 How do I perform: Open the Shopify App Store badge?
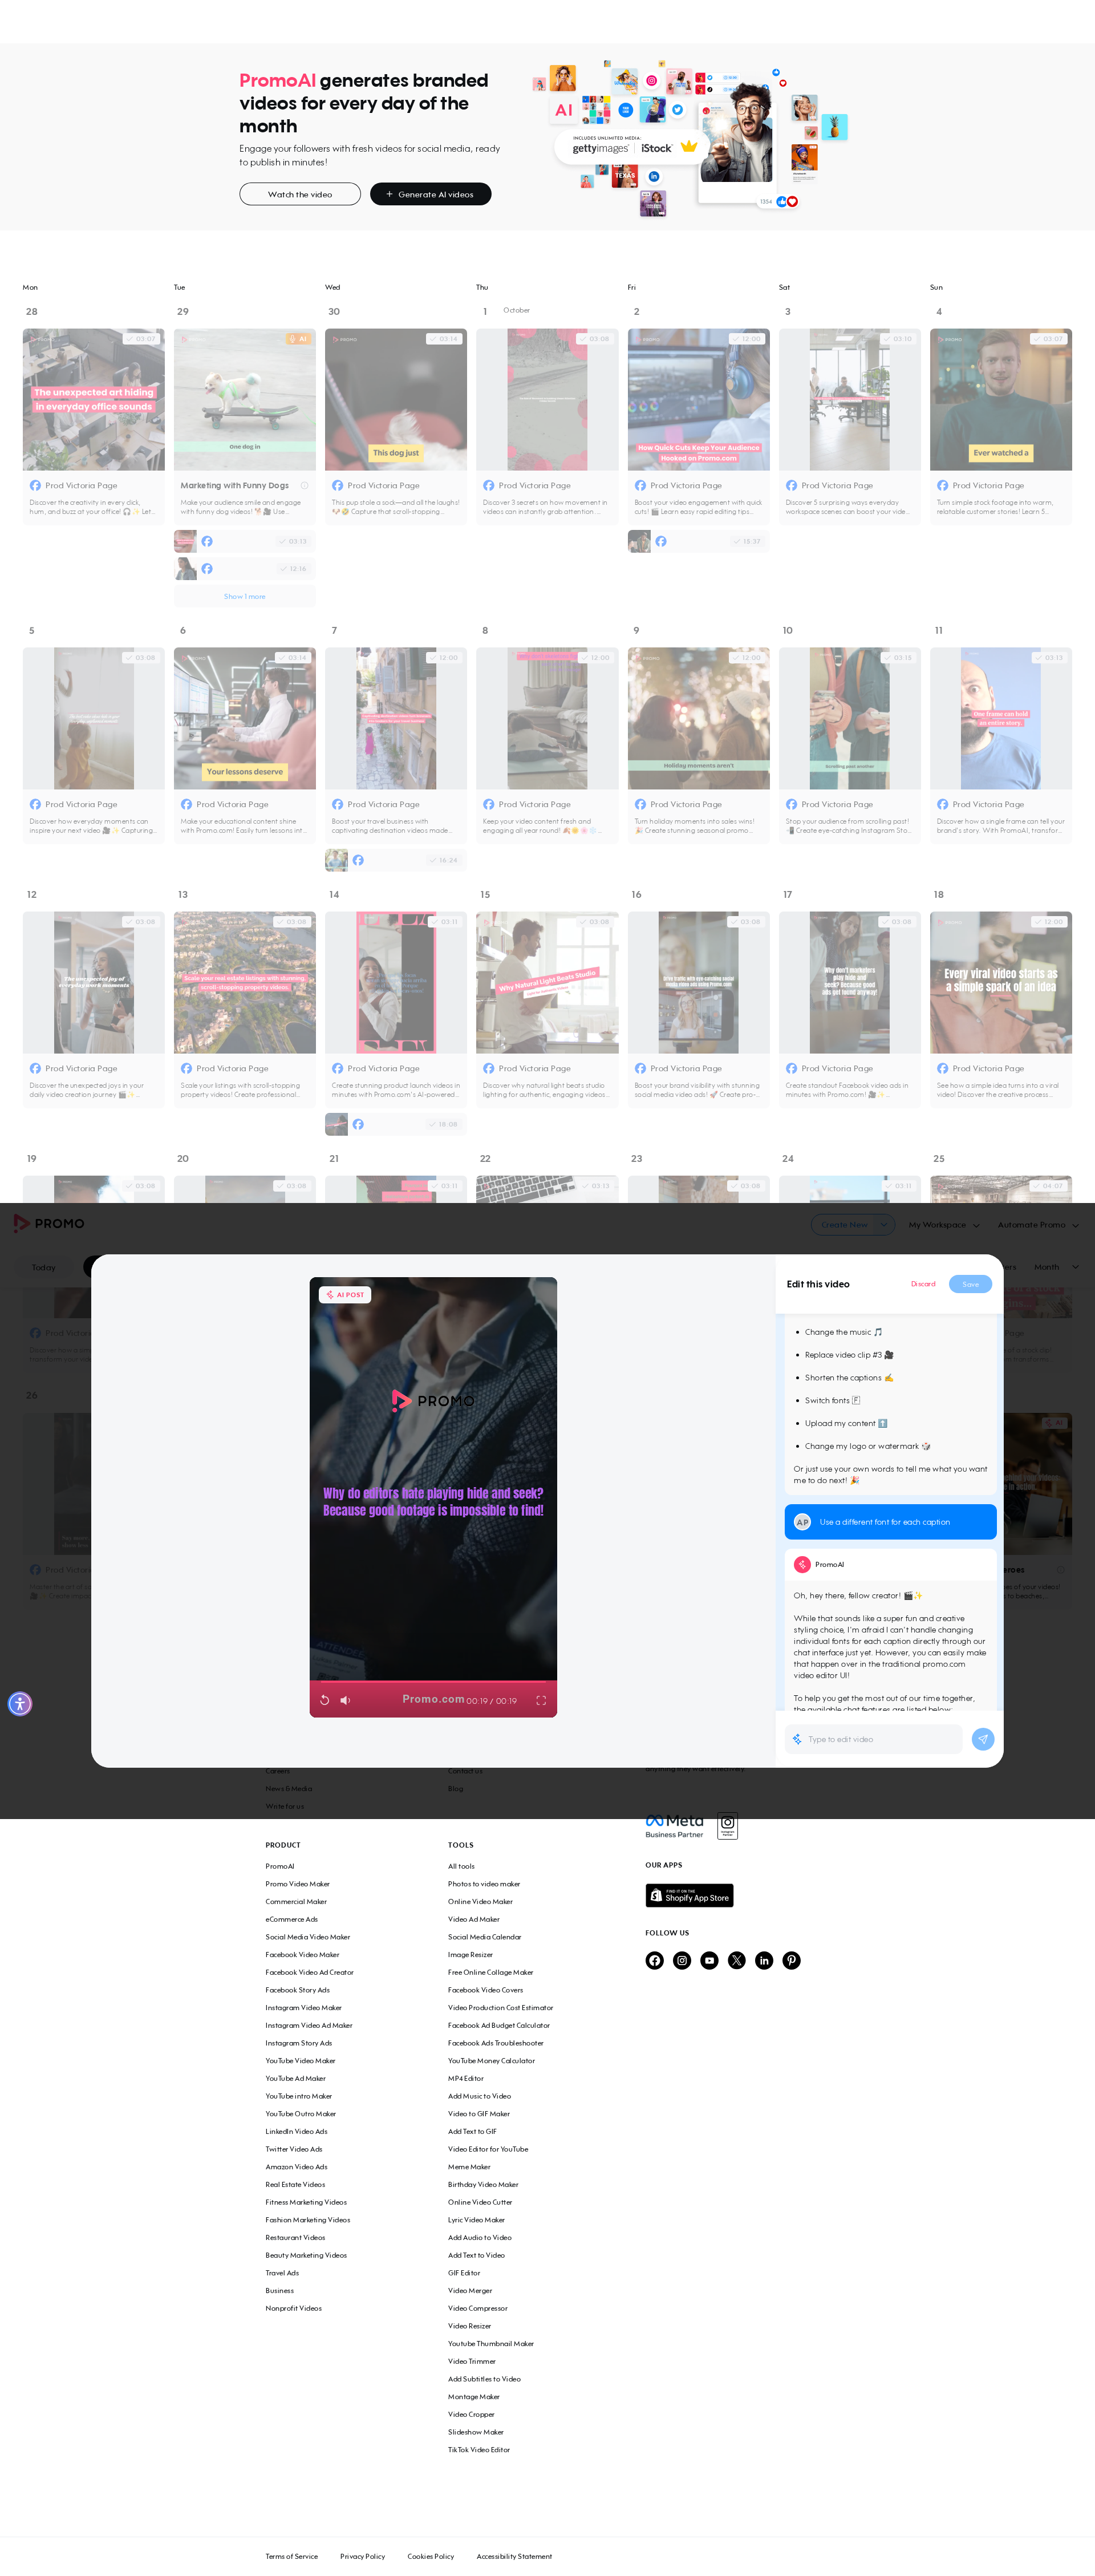click(689, 1895)
